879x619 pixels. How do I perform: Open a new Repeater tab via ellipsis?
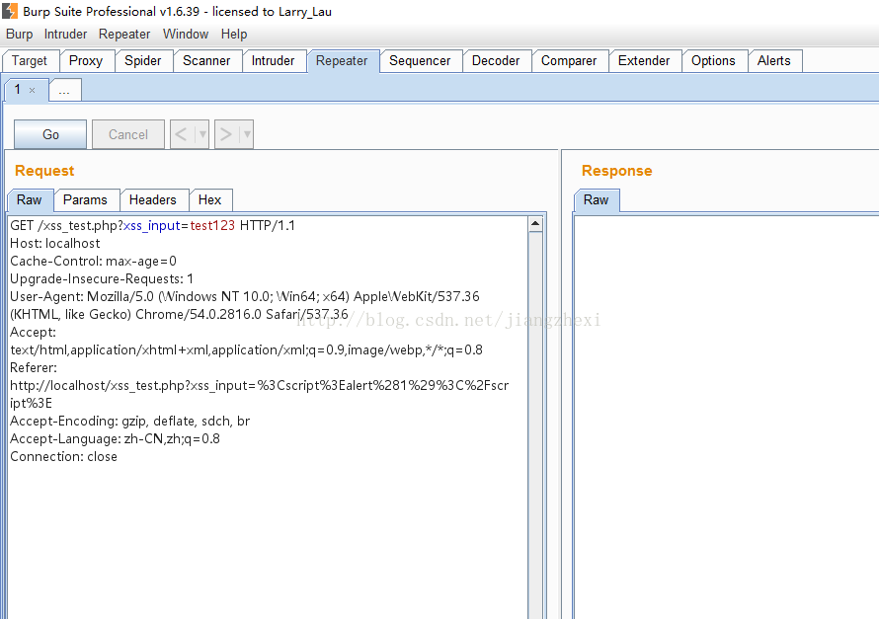coord(65,90)
